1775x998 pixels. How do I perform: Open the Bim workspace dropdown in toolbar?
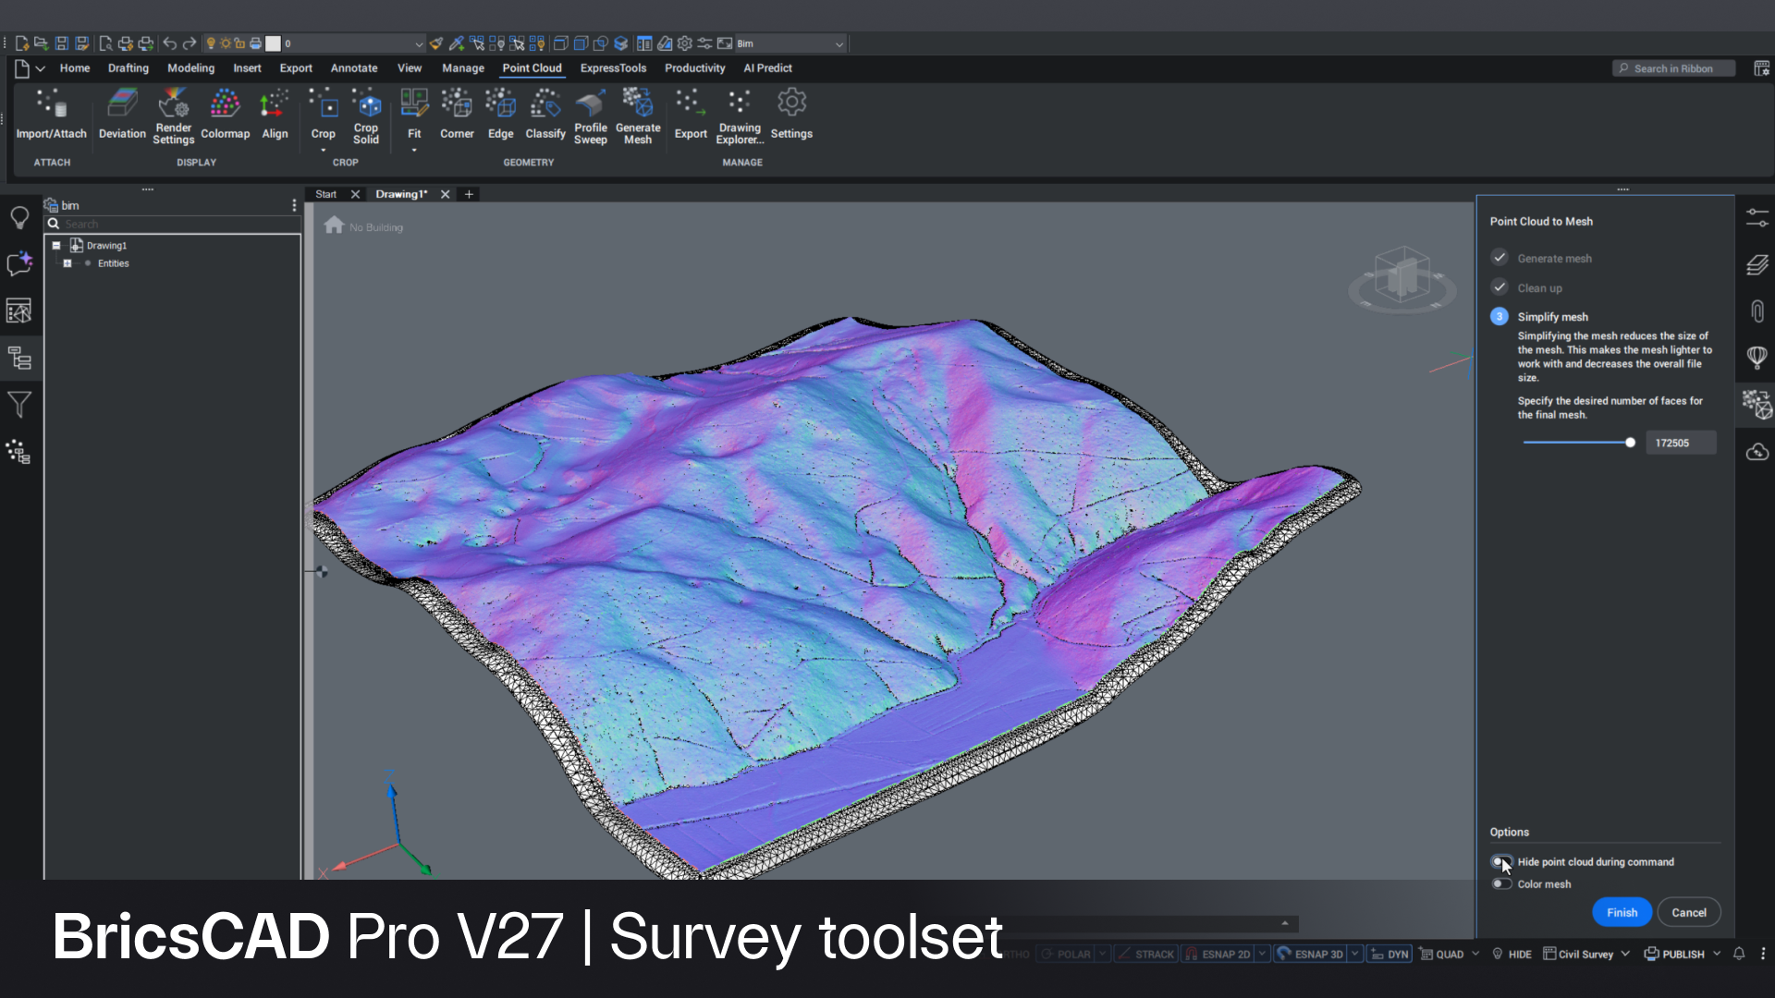(790, 43)
